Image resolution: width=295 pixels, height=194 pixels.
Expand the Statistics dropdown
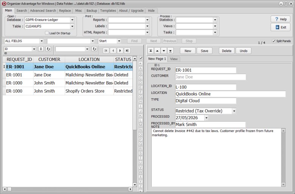click(215, 20)
